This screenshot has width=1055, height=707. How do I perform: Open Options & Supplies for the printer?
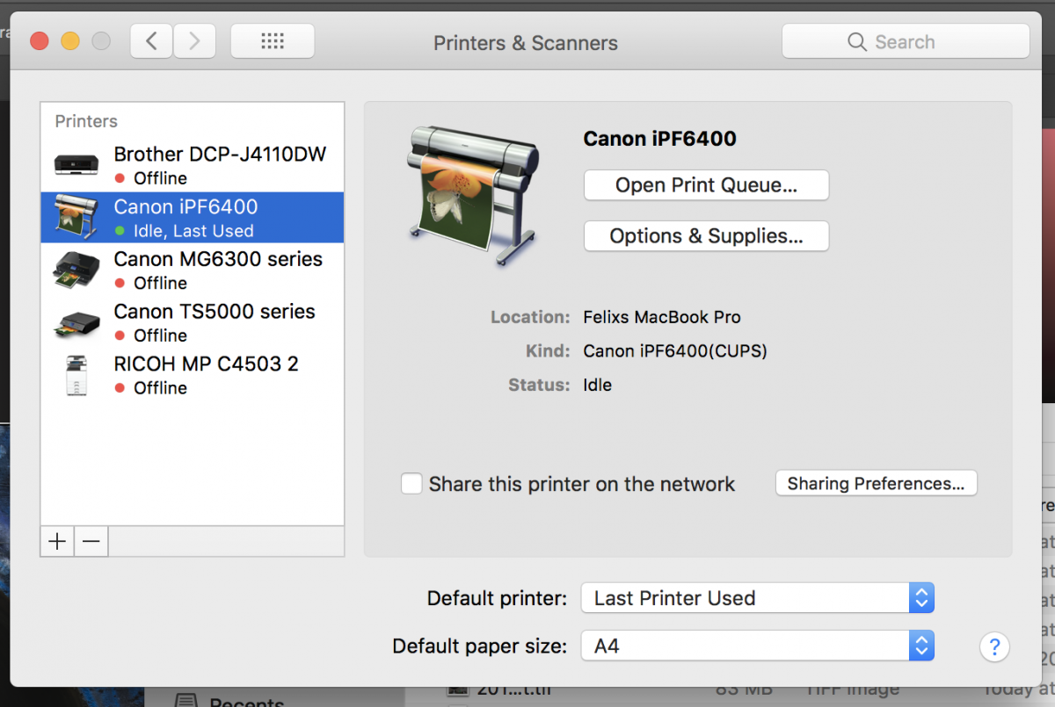coord(706,236)
